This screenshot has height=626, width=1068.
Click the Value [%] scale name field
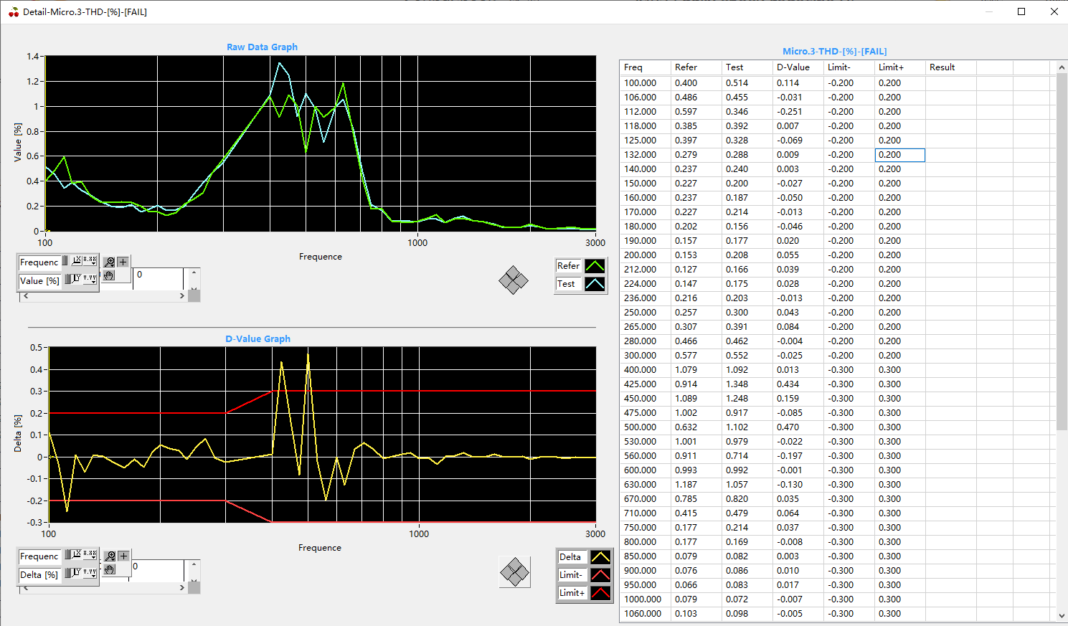40,281
